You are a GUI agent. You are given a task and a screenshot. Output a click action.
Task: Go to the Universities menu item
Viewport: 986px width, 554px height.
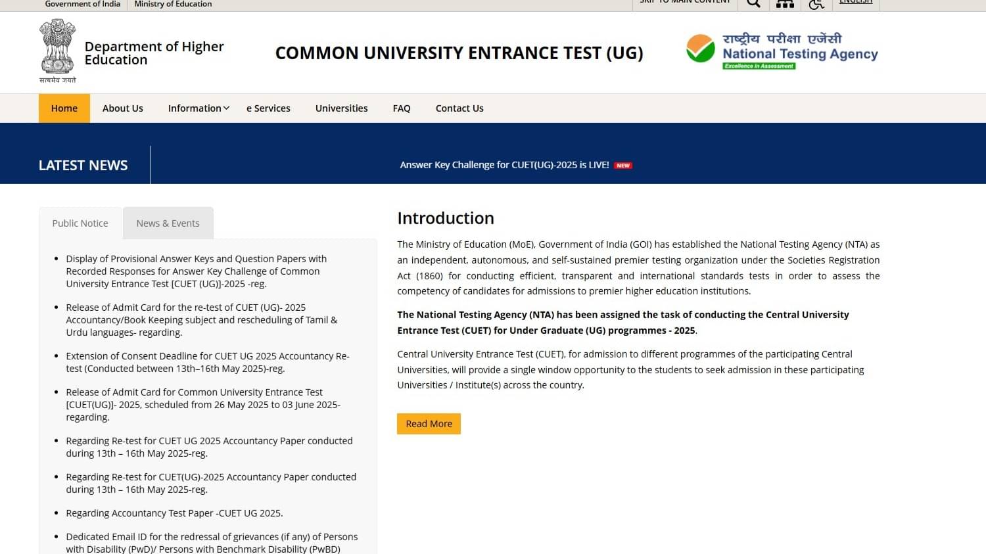point(341,108)
